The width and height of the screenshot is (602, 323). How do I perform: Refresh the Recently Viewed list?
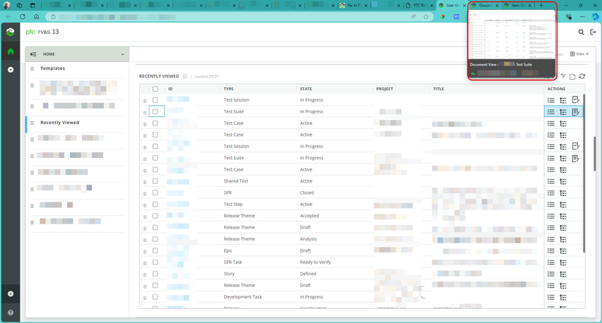point(582,76)
